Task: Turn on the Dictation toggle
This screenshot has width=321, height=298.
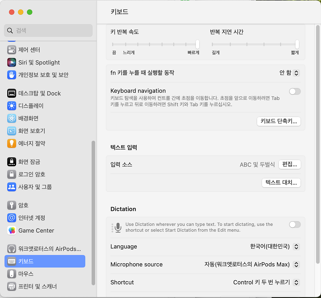Action: click(295, 225)
